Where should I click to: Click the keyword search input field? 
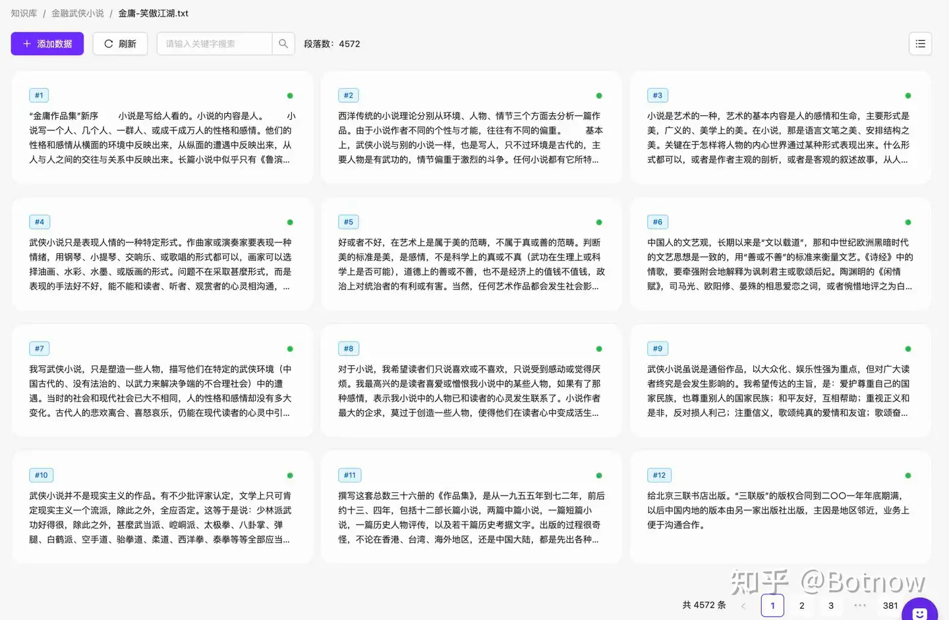[215, 44]
